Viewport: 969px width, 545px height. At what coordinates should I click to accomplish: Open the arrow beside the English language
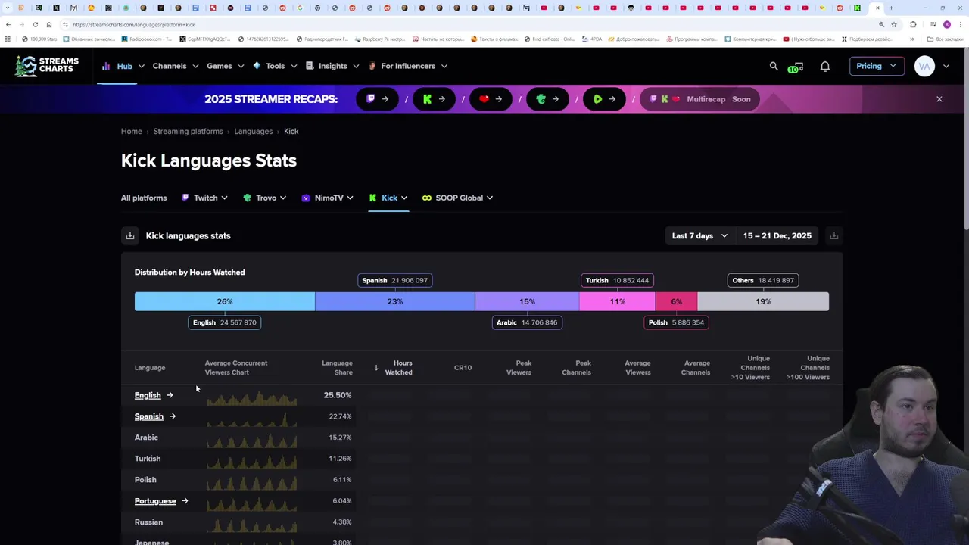[170, 395]
